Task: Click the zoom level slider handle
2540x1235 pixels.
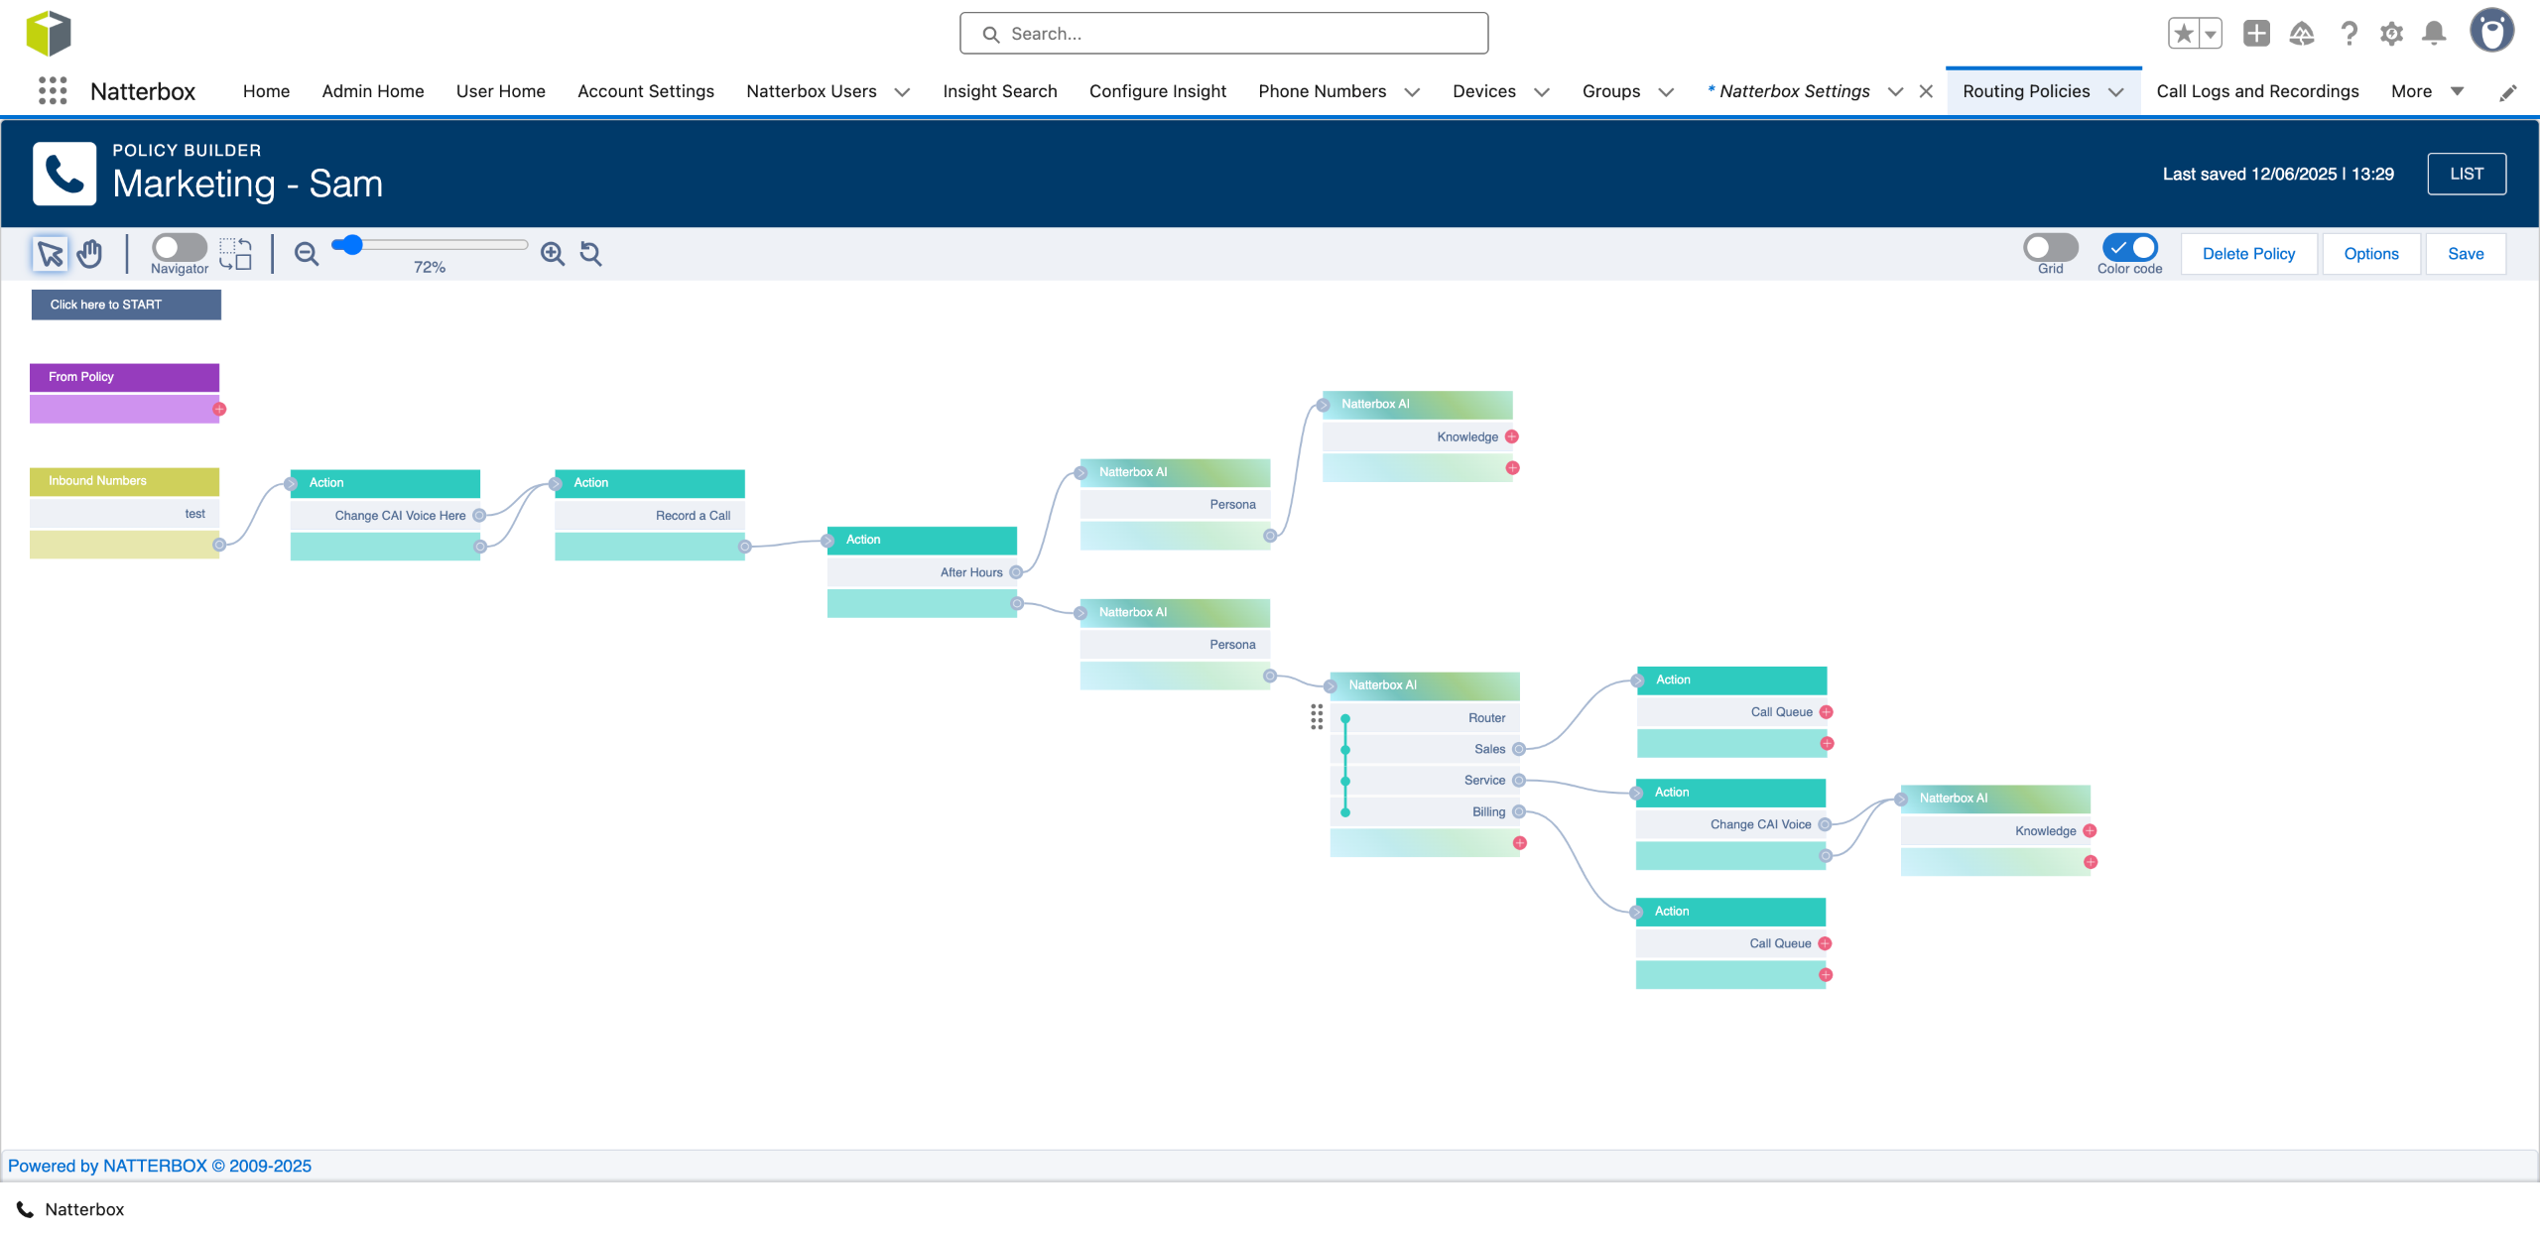Action: 351,245
